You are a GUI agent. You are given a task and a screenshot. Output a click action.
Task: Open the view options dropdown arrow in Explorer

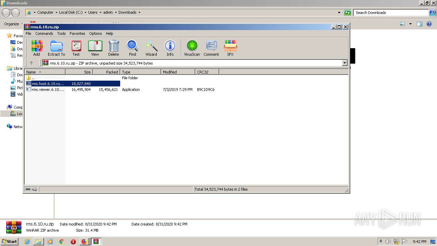pyautogui.click(x=410, y=24)
